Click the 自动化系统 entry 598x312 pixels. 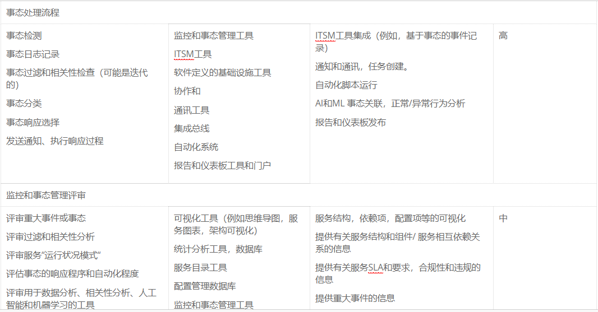(x=196, y=147)
